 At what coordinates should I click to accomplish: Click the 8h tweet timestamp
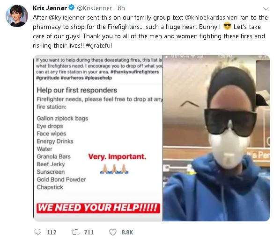click(121, 8)
